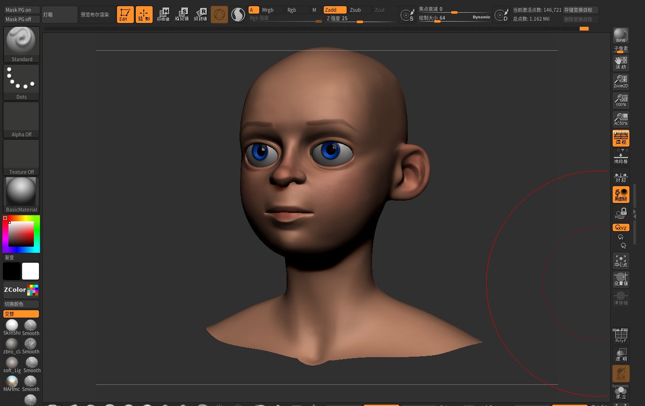645x406 pixels.
Task: Toggle the XYZ rotation mode button
Action: coord(621,227)
